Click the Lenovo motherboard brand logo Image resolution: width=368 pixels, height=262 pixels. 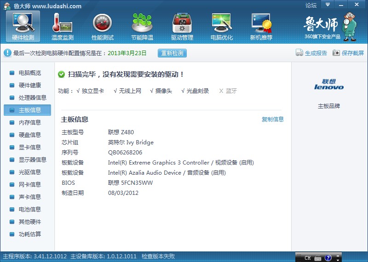(x=329, y=85)
